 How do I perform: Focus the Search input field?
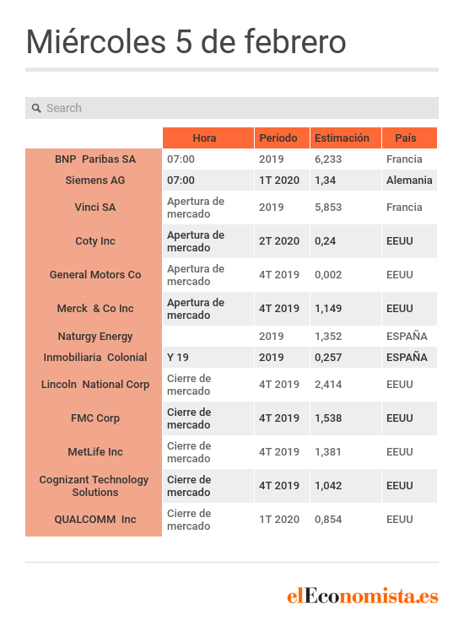coord(232,108)
